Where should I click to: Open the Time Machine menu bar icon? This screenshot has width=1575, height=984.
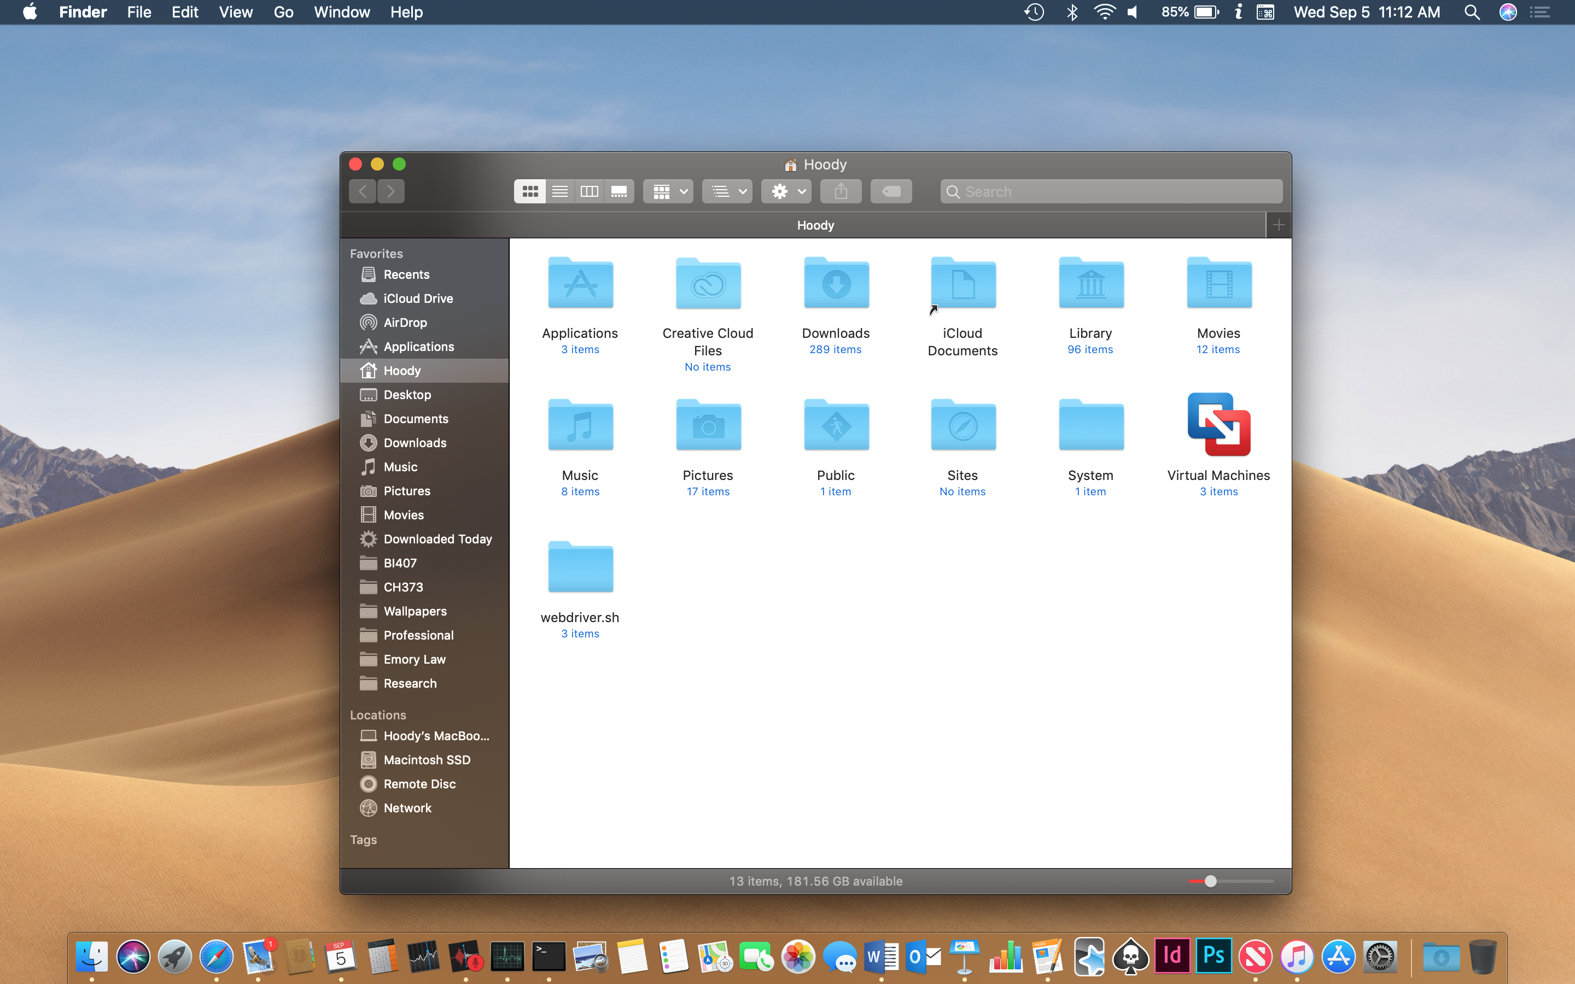[x=1034, y=13]
